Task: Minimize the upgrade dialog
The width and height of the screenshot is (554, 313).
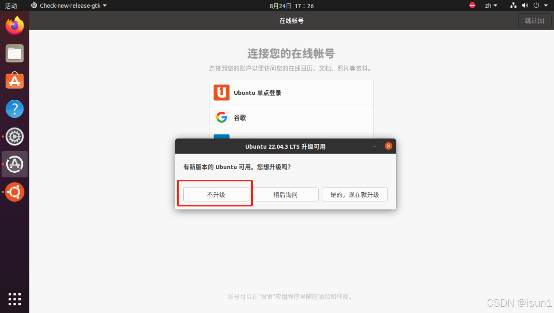Action: [375, 146]
